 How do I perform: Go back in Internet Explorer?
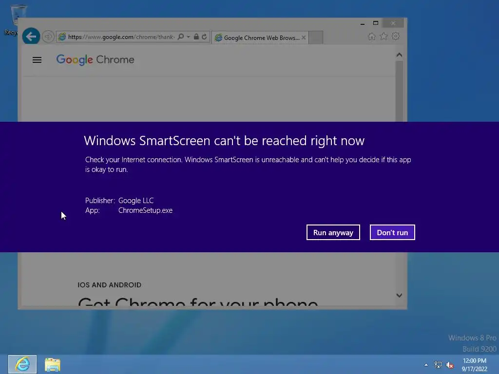pyautogui.click(x=31, y=37)
